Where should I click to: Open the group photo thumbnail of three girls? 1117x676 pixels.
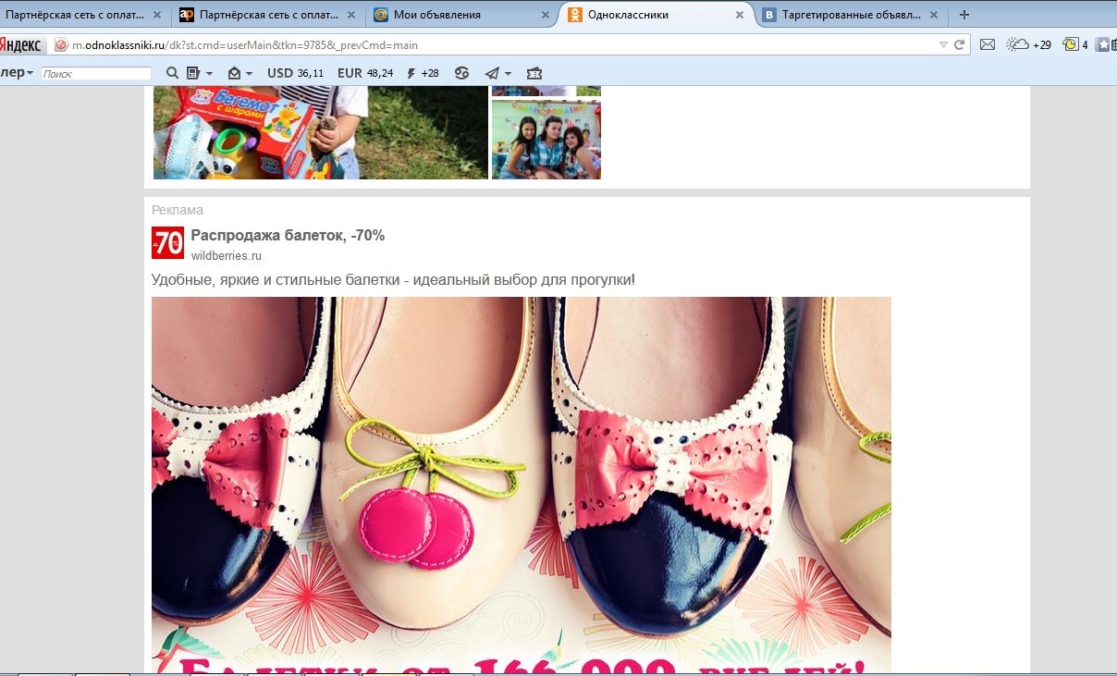546,140
